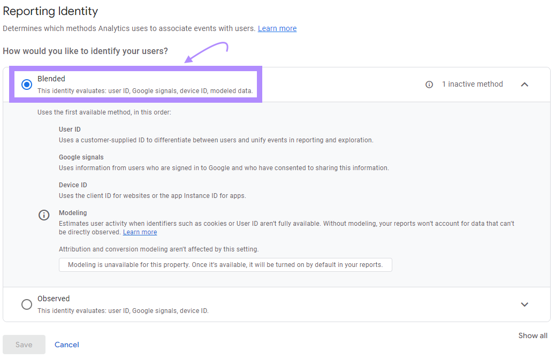Open the top 'Learn more' link
The height and width of the screenshot is (359, 555).
[x=277, y=28]
